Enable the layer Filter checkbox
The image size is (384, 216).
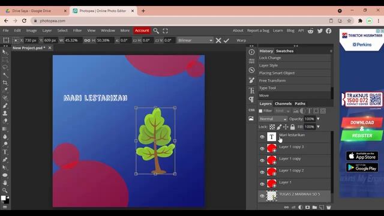click(x=260, y=111)
